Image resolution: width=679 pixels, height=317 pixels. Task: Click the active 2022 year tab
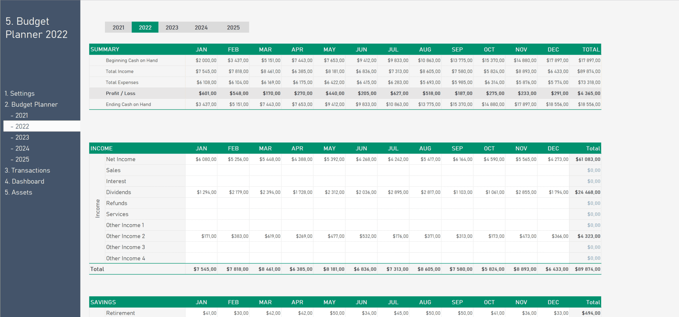pyautogui.click(x=145, y=28)
